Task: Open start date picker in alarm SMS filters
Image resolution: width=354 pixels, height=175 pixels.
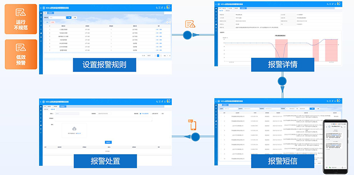Action: [292, 109]
